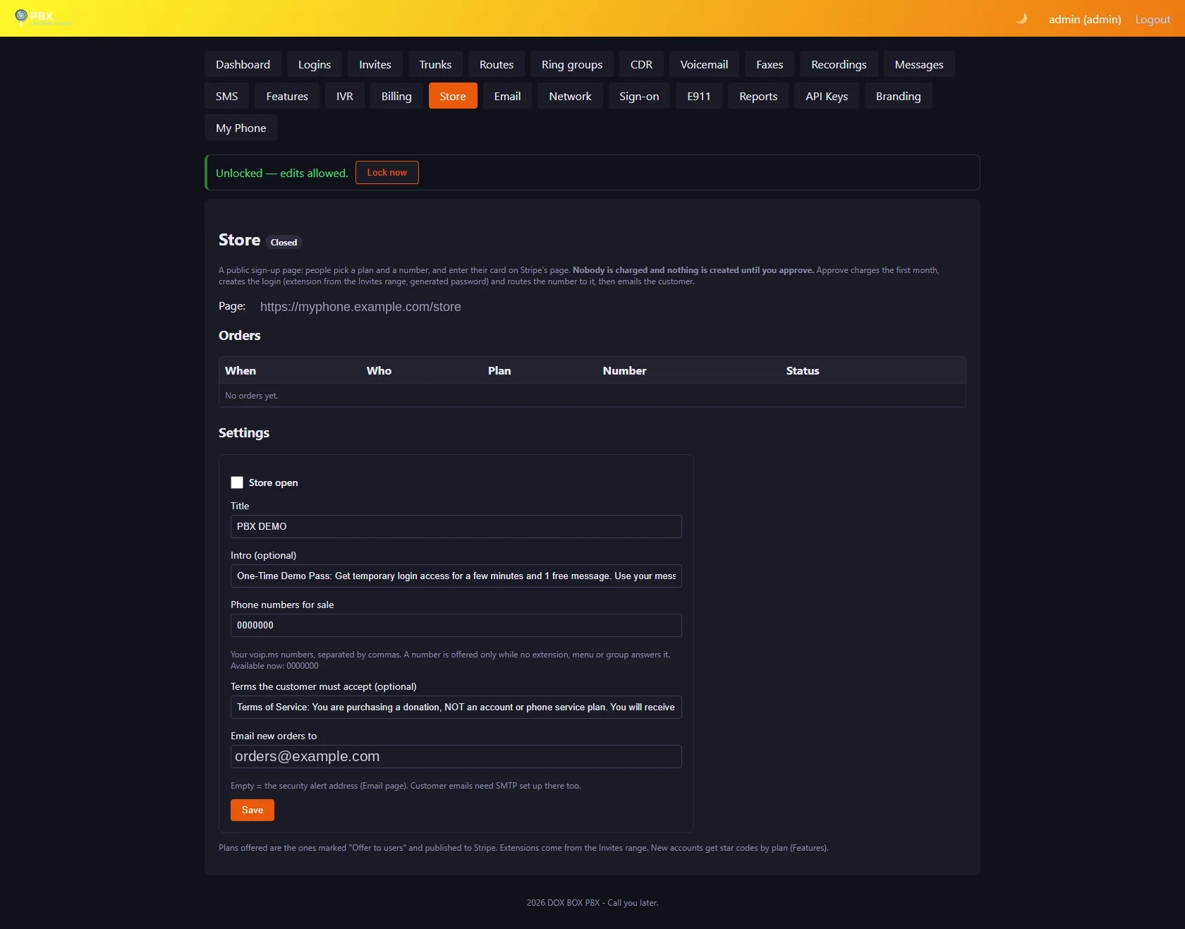The image size is (1185, 929).
Task: Click the Lock now button
Action: 387,172
